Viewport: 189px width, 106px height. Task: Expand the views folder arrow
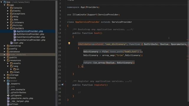[x=8, y=72]
